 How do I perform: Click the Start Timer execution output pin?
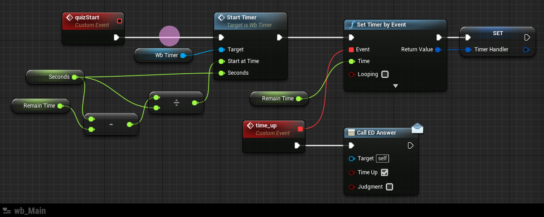click(280, 38)
